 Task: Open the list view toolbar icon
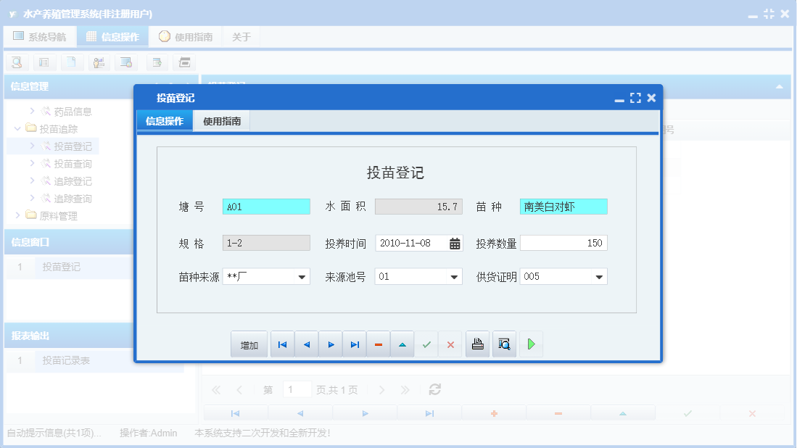pyautogui.click(x=44, y=62)
